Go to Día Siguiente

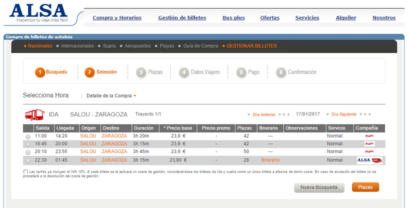click(x=345, y=114)
